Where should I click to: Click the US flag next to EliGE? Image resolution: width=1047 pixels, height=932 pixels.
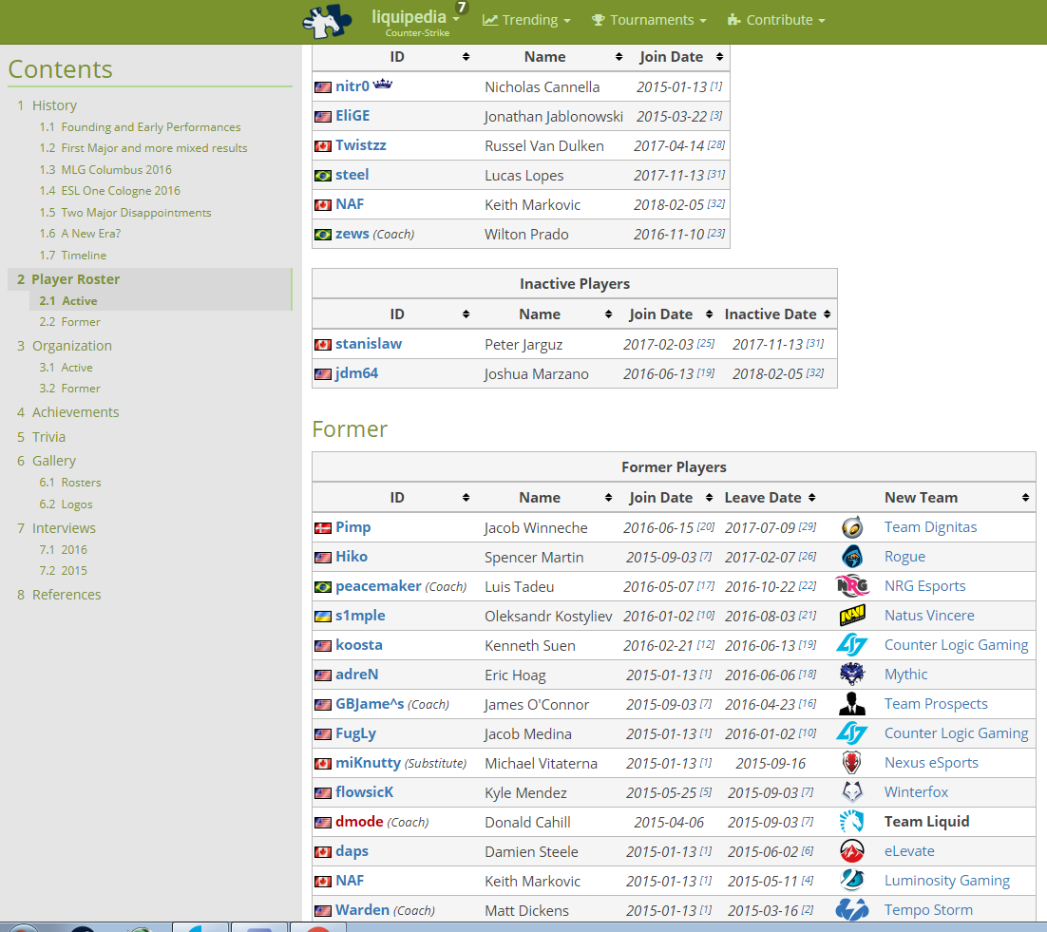pyautogui.click(x=322, y=117)
